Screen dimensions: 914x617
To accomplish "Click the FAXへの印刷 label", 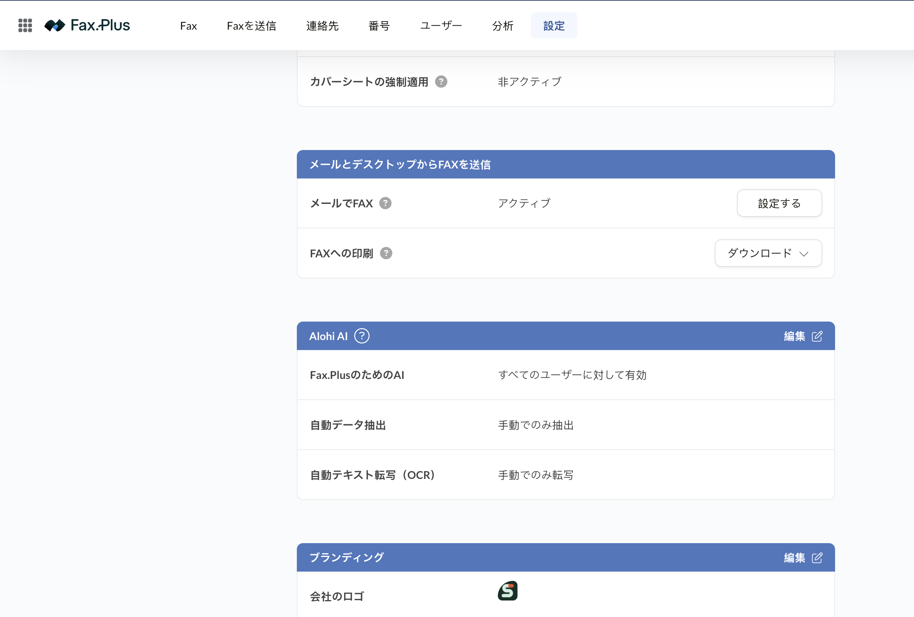I will click(341, 253).
